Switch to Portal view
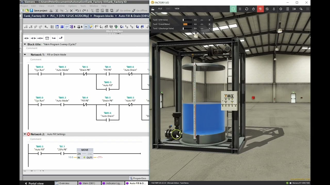Viewport: 330px width, 185px height. pyautogui.click(x=34, y=183)
